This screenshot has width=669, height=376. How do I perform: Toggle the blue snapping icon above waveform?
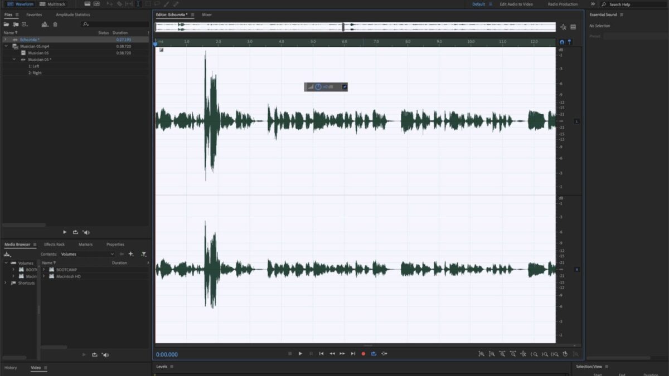coord(561,42)
